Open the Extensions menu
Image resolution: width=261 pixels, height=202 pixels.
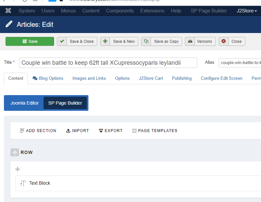[x=152, y=11]
